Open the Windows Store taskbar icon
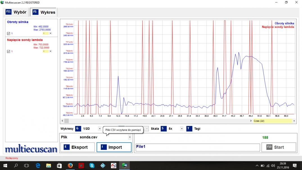302x170 pixels. (59, 165)
